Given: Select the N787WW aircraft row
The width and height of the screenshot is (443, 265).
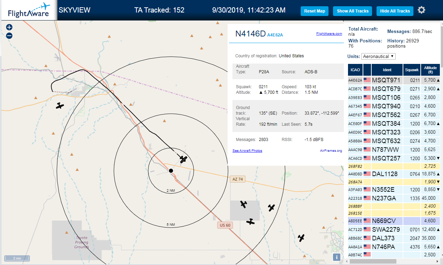Looking at the screenshot, I should click(394, 150).
